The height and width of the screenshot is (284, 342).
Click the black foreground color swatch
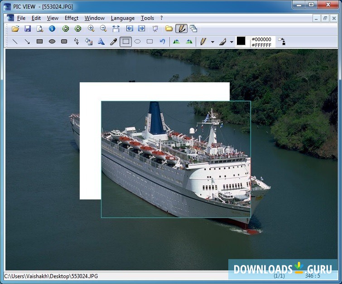coord(241,41)
